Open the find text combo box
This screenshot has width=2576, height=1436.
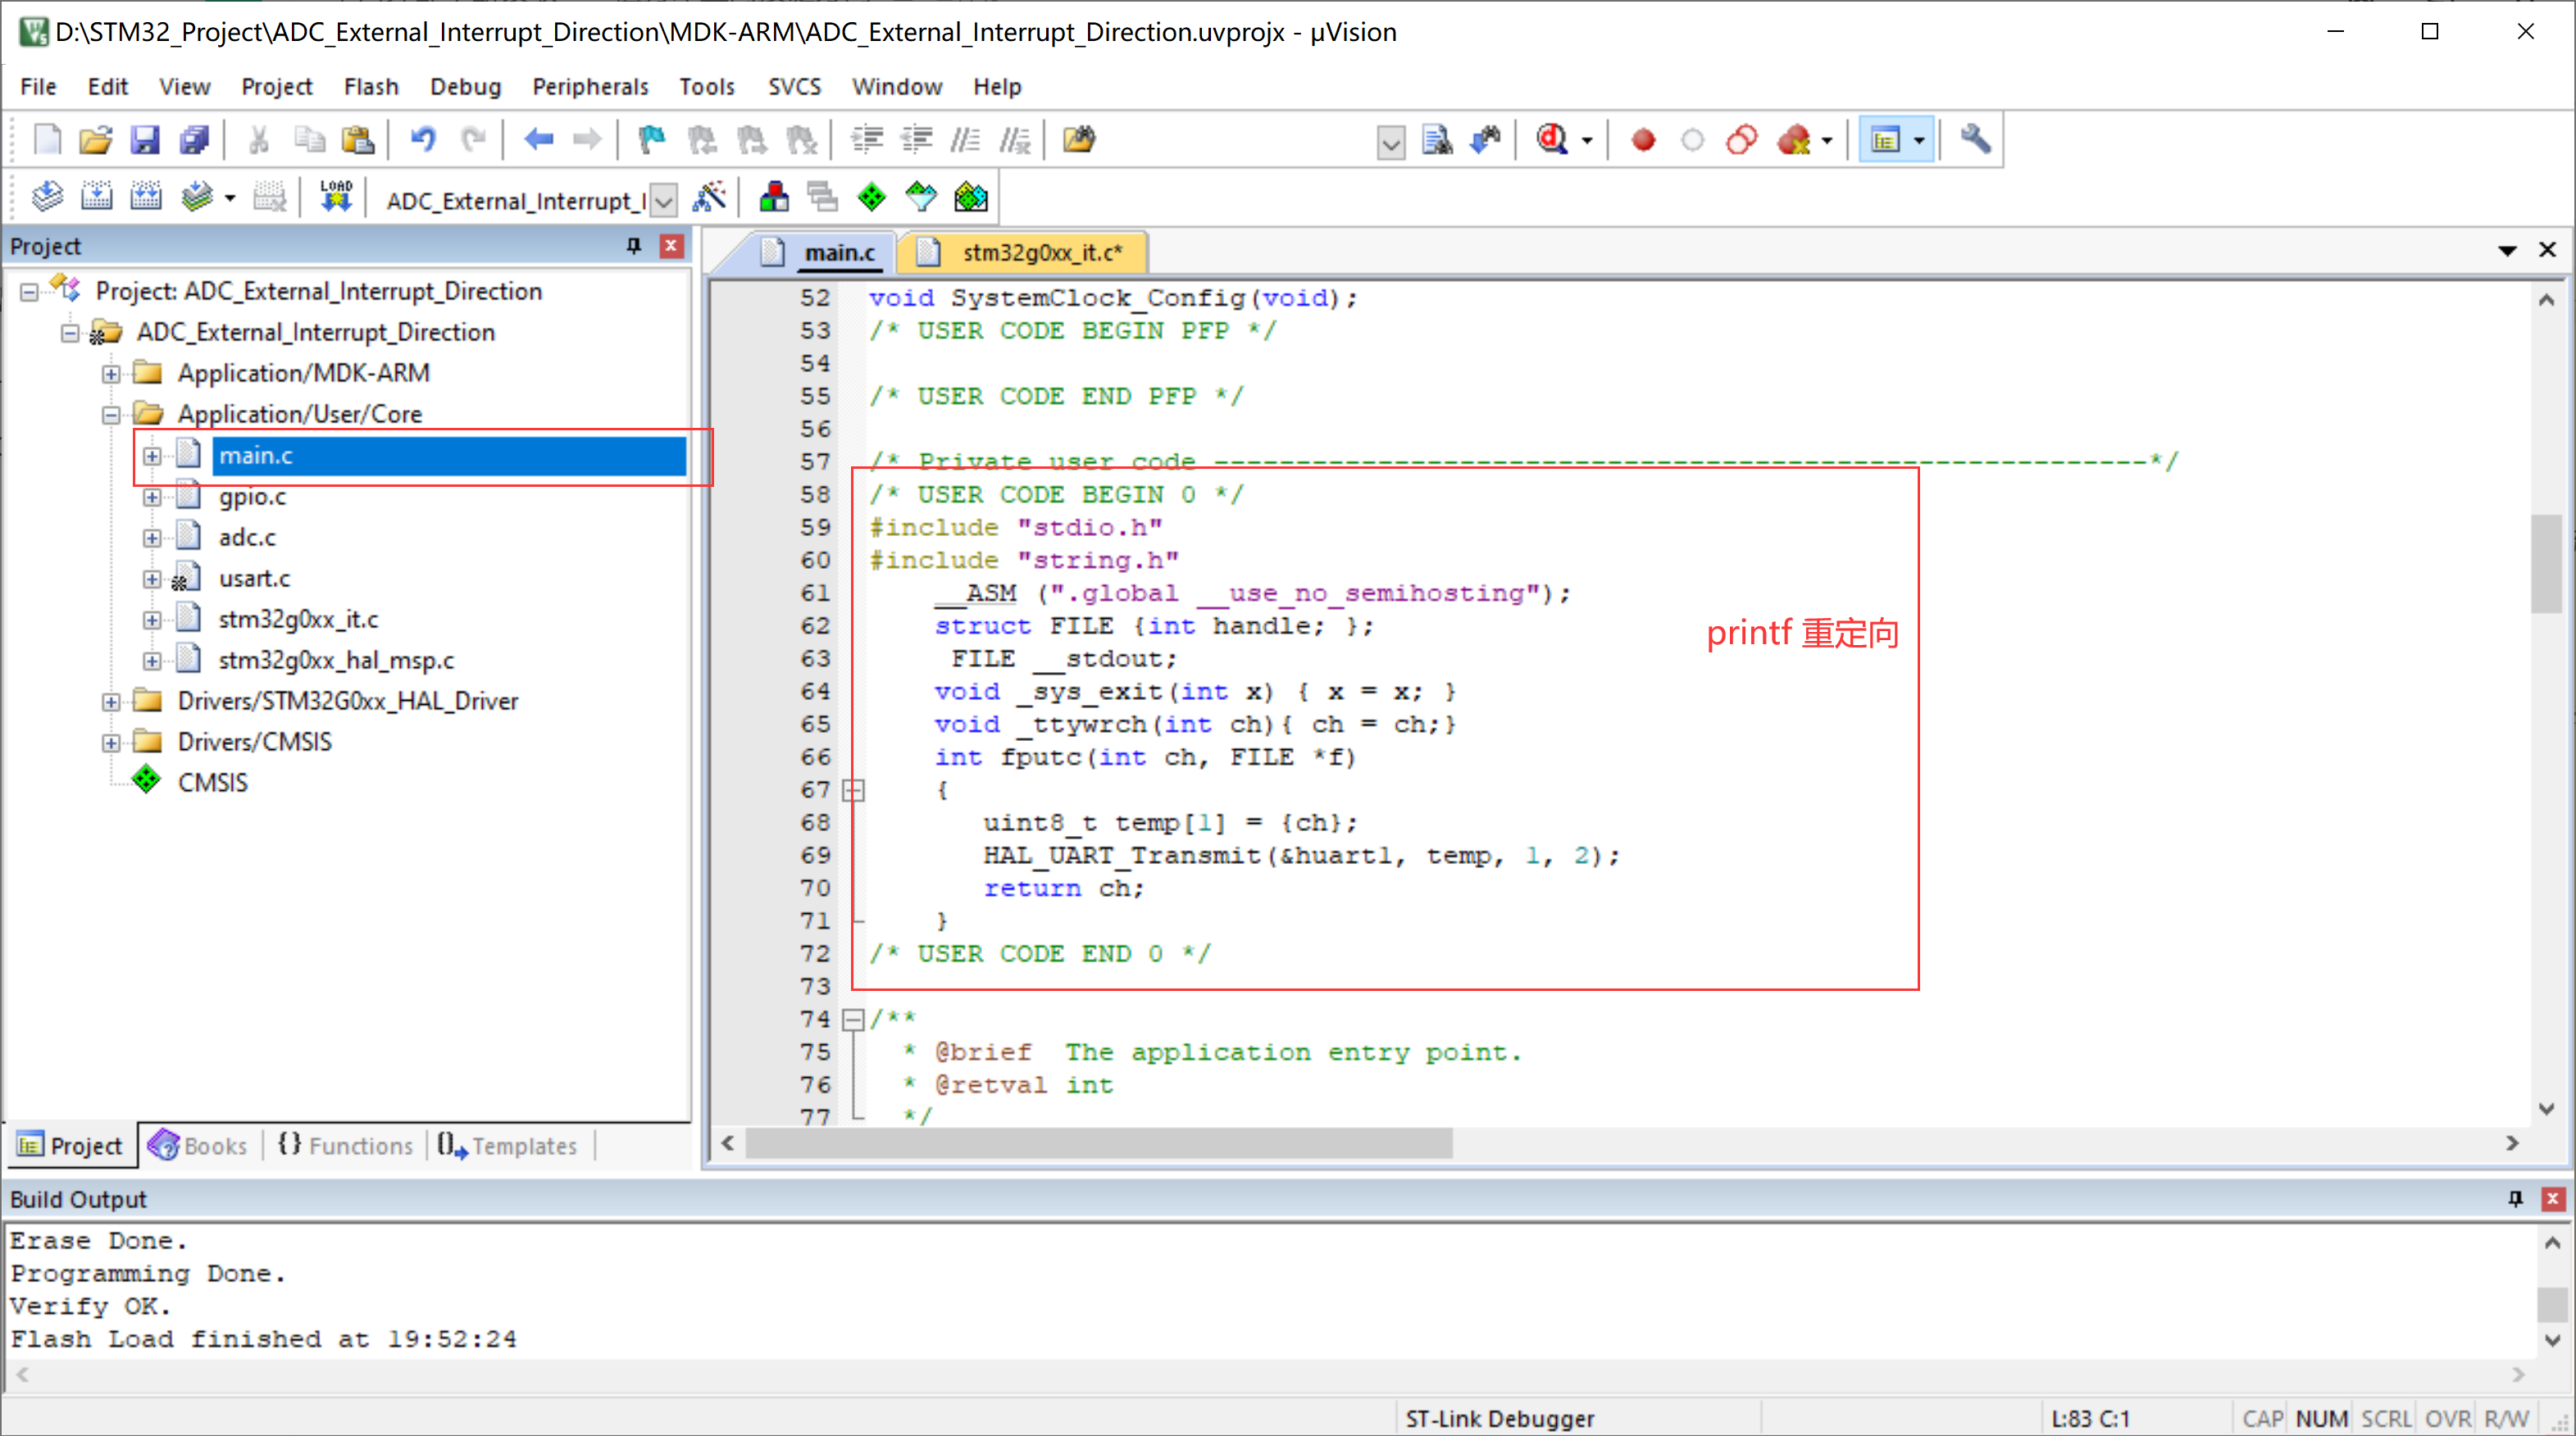click(x=1391, y=143)
